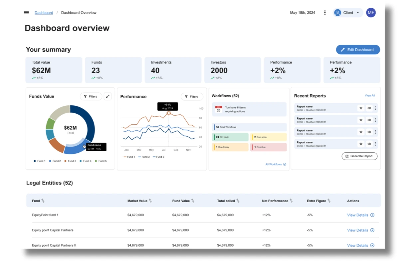The image size is (416, 263).
Task: Star the first report in Recent Reports
Action: point(361,108)
